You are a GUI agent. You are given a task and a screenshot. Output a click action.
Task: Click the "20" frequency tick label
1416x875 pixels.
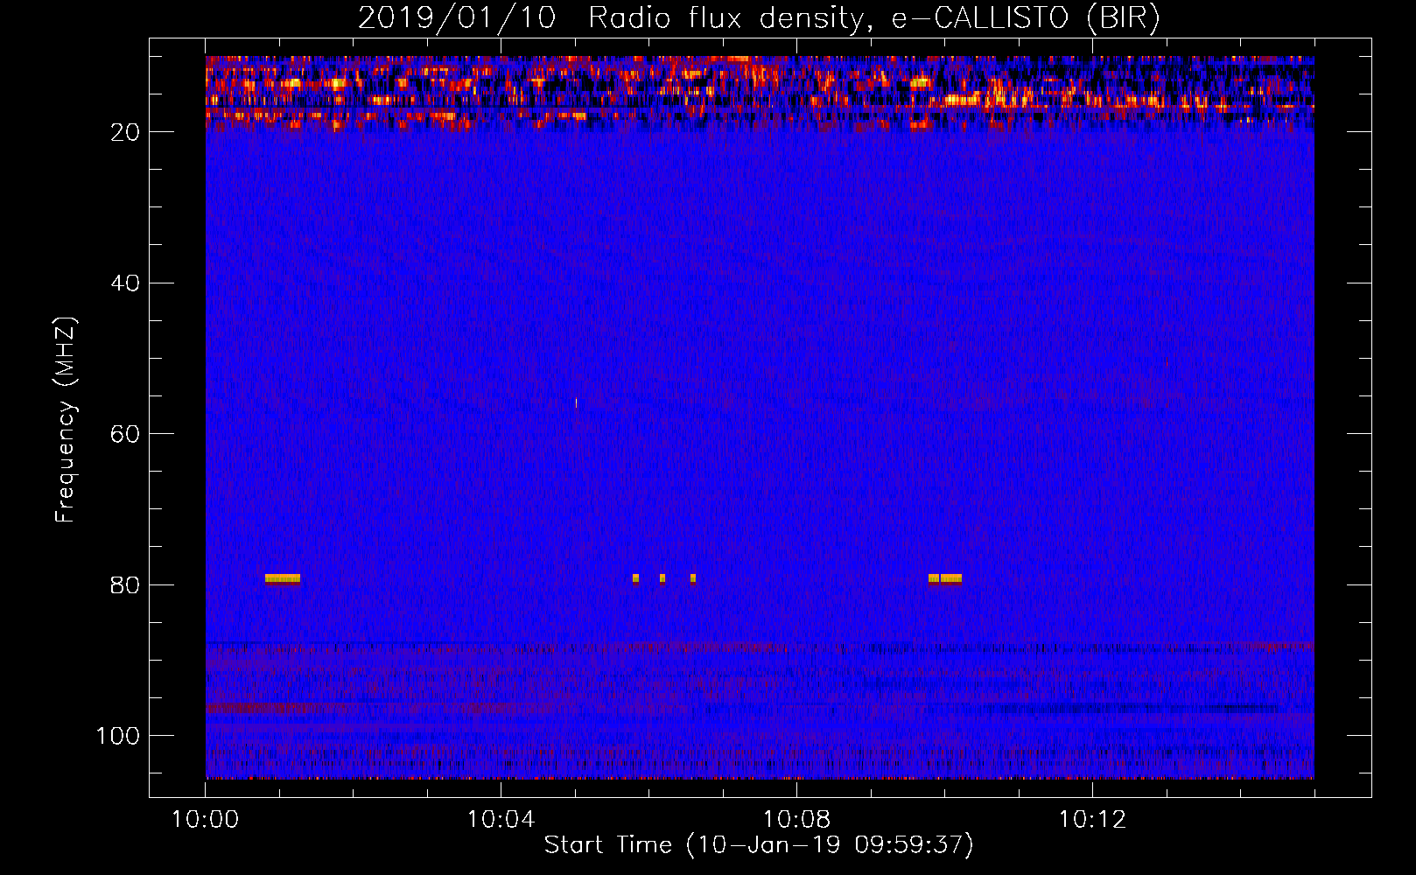125,132
